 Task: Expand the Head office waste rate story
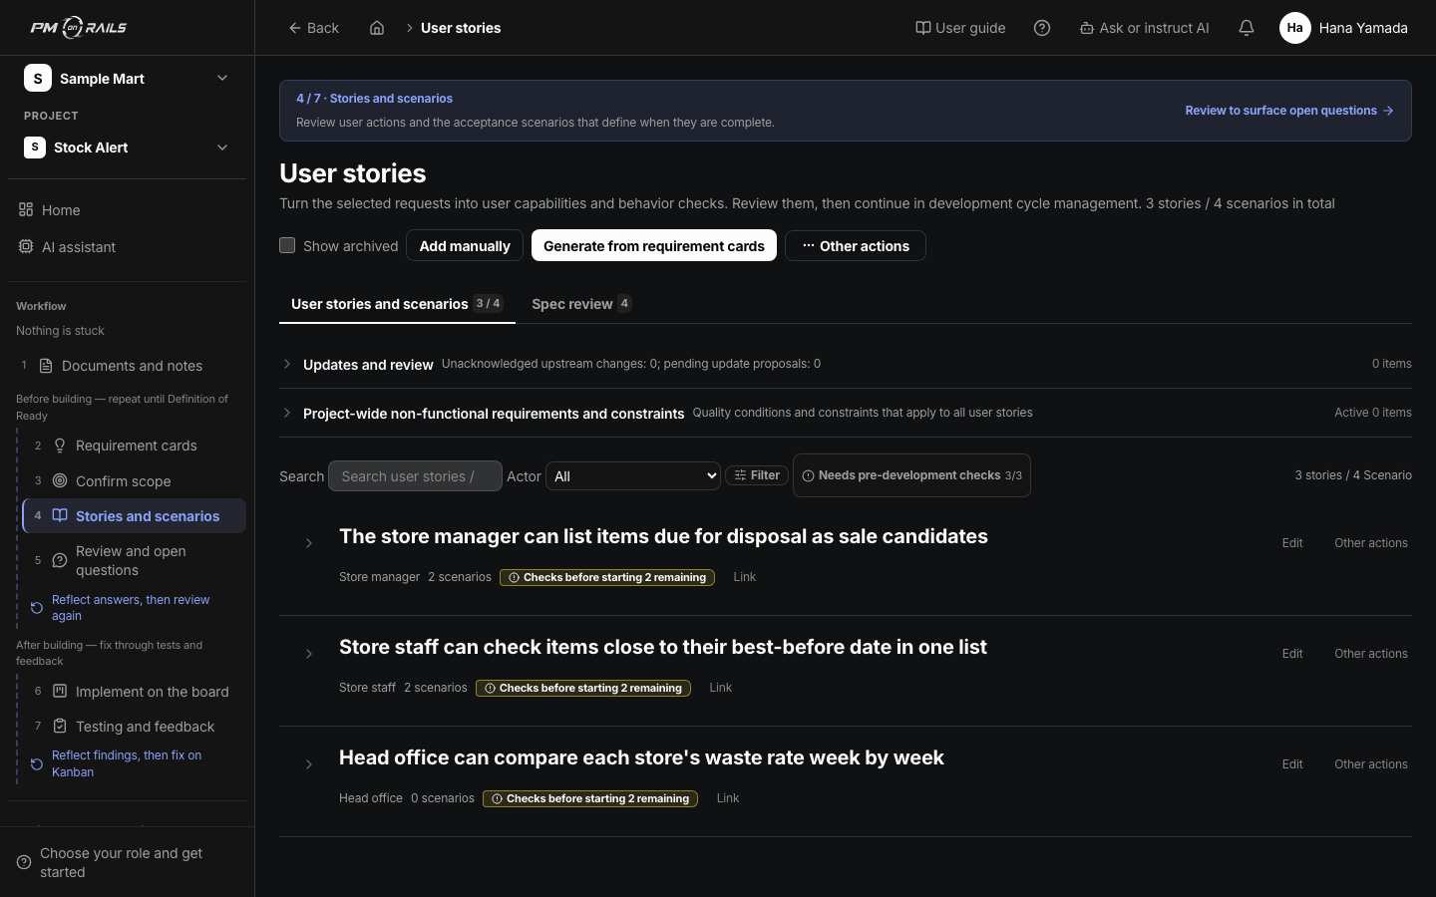coord(309,764)
